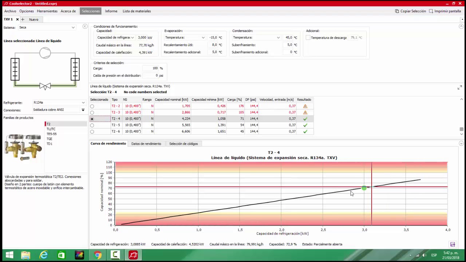
Task: Click warning icon for T2 - 3 row
Action: click(305, 112)
